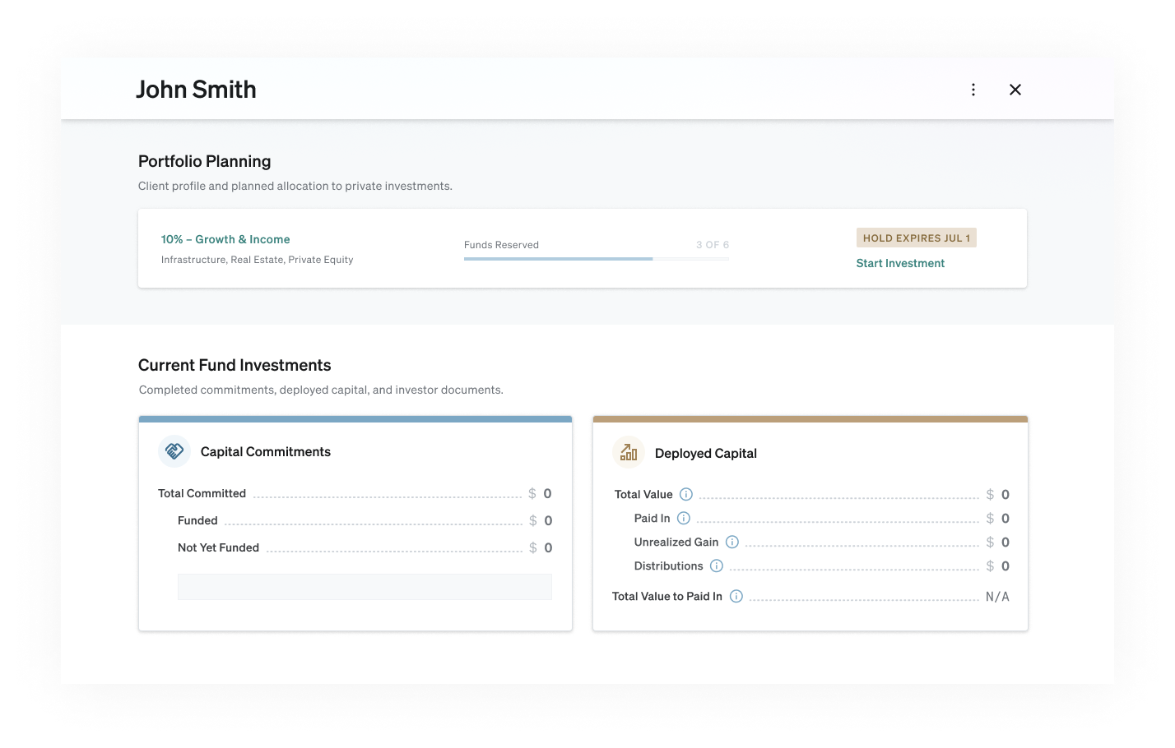Click the Unrealized Gain label text
This screenshot has width=1175, height=748.
[676, 542]
